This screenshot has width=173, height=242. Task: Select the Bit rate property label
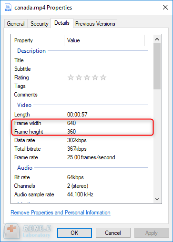(x=22, y=177)
